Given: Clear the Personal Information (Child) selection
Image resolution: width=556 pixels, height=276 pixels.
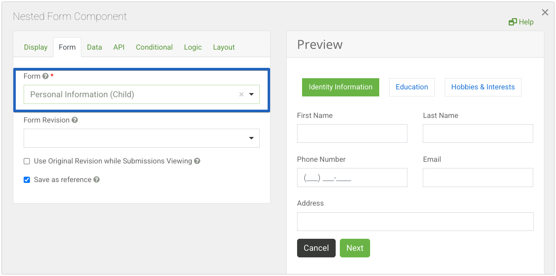Looking at the screenshot, I should click(241, 94).
